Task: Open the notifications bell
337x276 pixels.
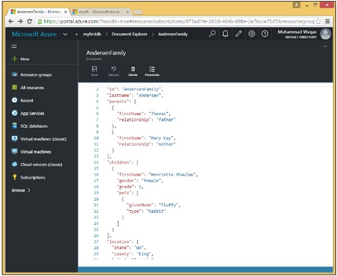Action: click(226, 34)
